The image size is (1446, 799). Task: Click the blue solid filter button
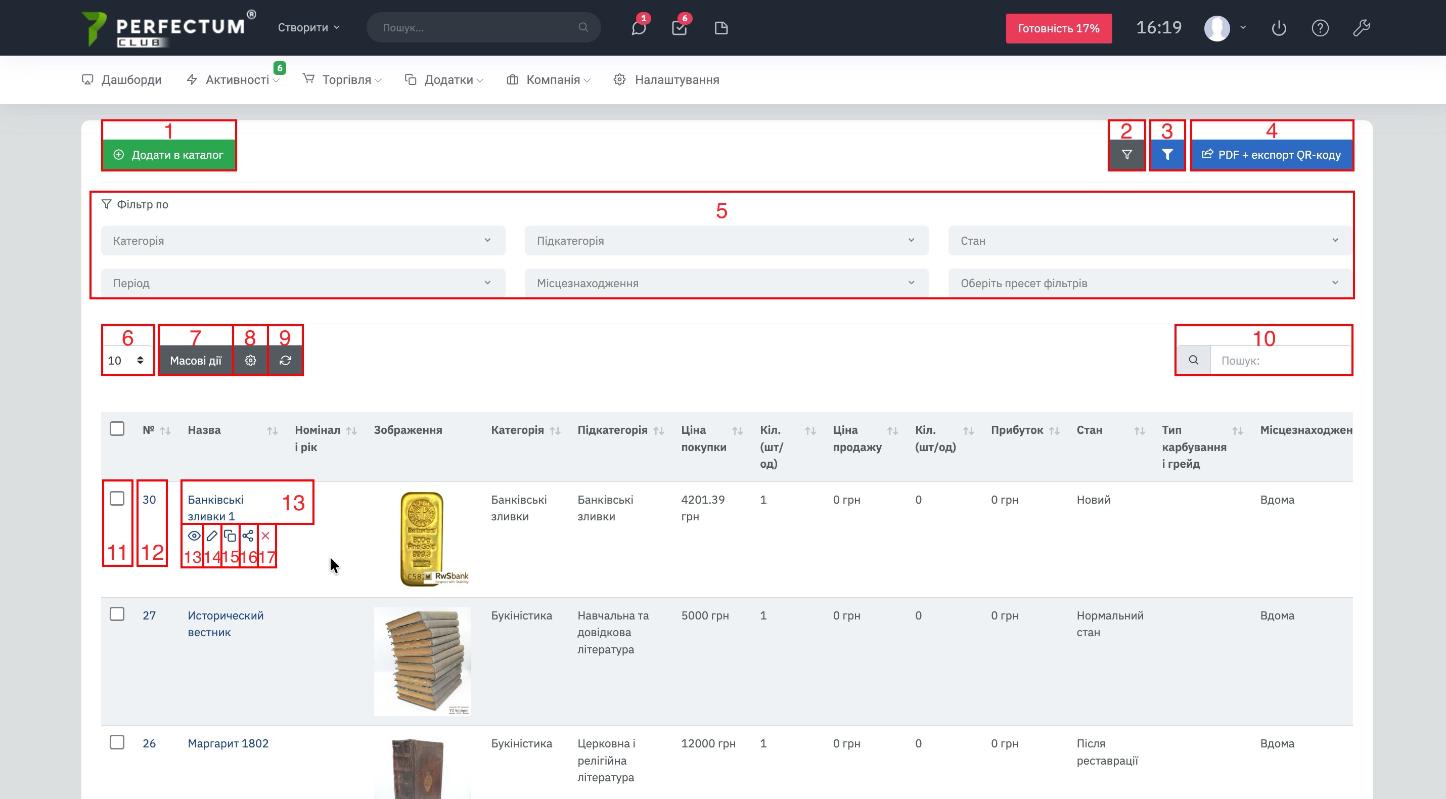tap(1167, 155)
